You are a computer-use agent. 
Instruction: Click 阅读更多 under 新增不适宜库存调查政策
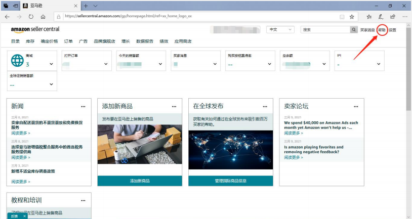pos(20,182)
